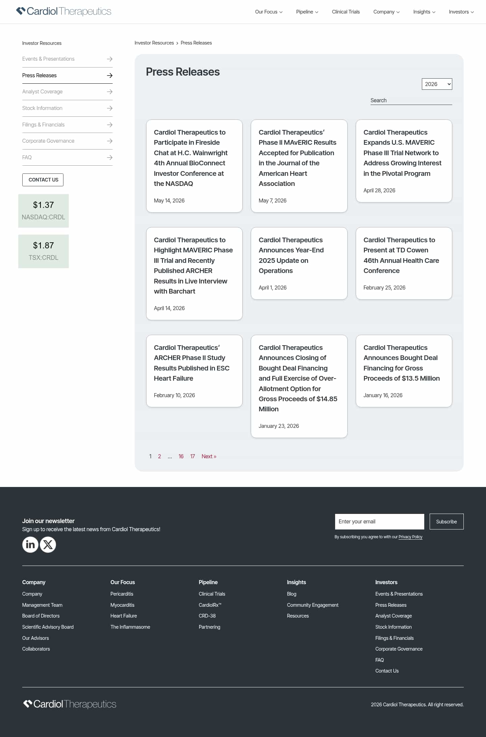Click arrow icon beside Corporate Governance

point(109,141)
